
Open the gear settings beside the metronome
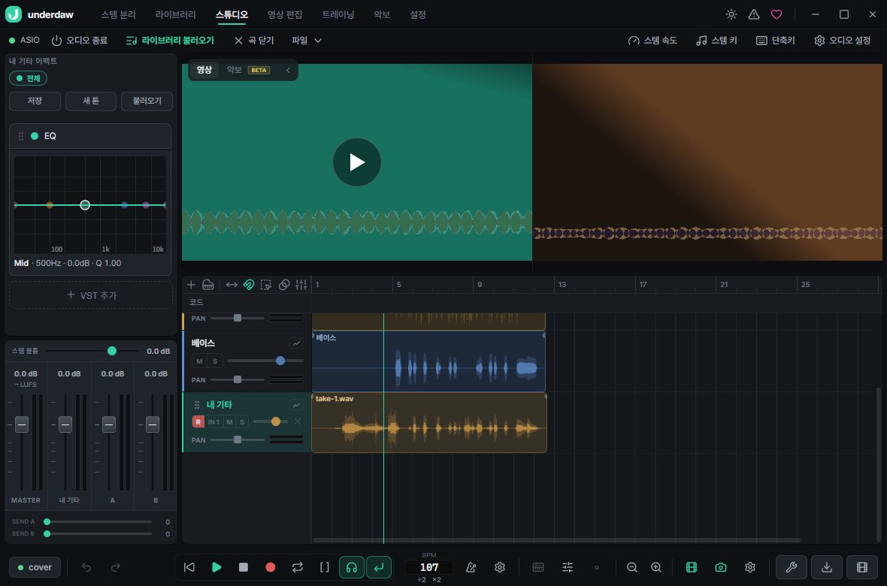click(500, 567)
